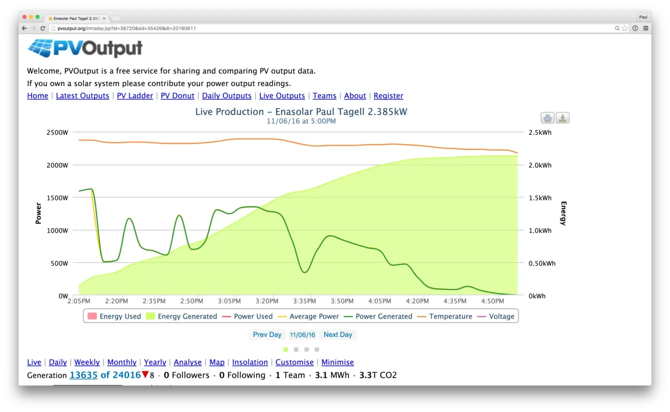Toggle Energy Used series in legend
670x412 pixels.
(114, 316)
